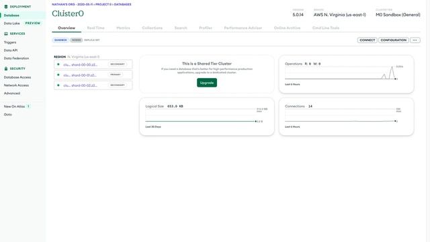Open Database Access under Security
This screenshot has width=430, height=242.
[17, 77]
